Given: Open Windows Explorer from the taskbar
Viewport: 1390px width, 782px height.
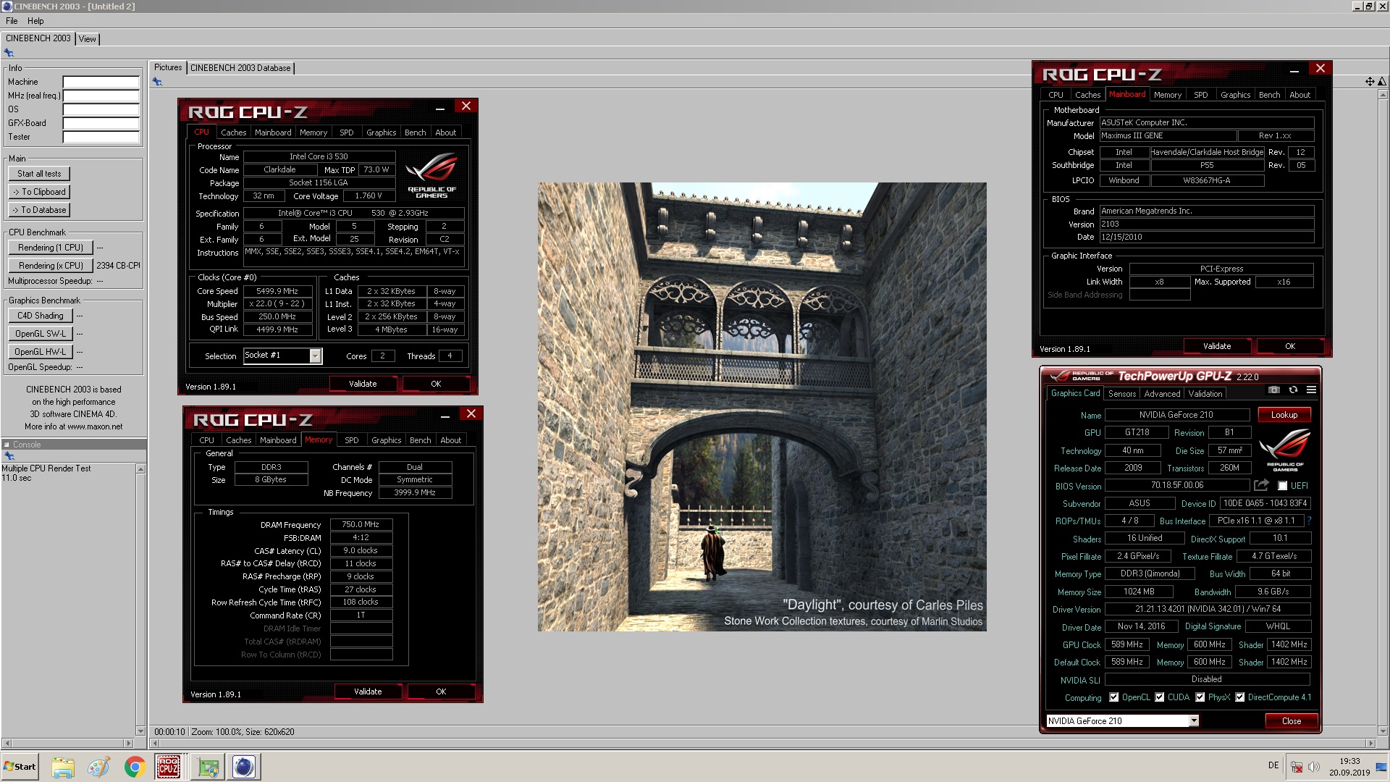Looking at the screenshot, I should (63, 767).
